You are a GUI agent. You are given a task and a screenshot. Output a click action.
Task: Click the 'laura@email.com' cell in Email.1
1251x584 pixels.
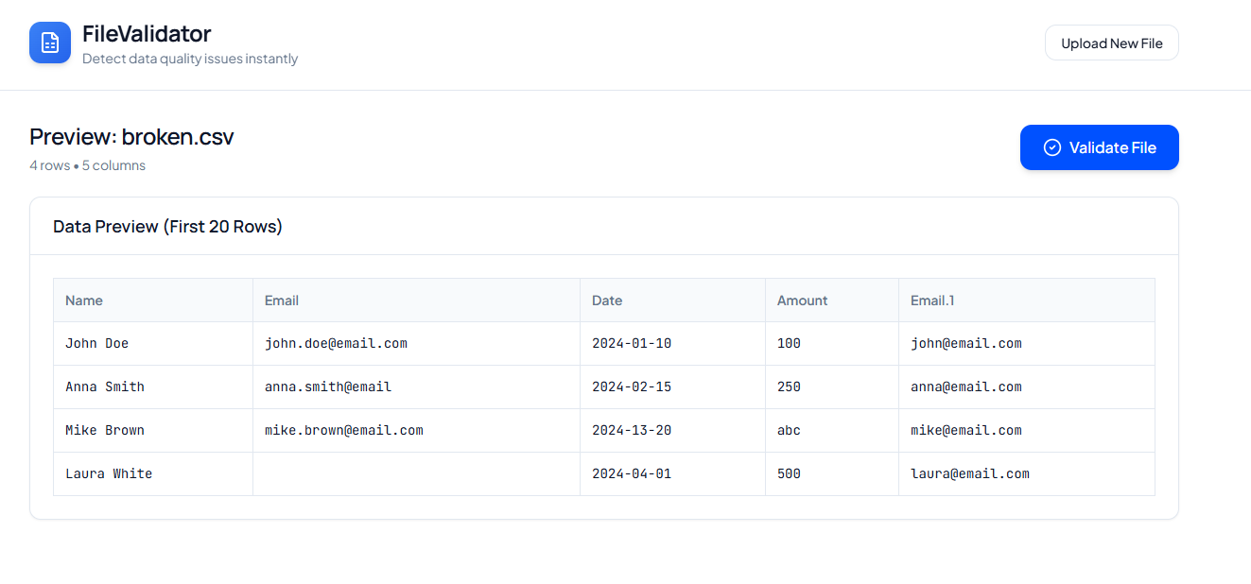(970, 473)
